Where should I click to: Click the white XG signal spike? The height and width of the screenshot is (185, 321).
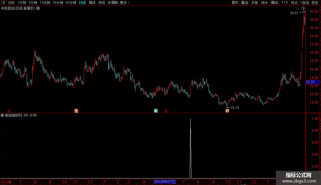191,148
